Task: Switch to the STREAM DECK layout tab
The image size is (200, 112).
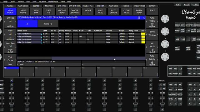Action: tap(139, 6)
